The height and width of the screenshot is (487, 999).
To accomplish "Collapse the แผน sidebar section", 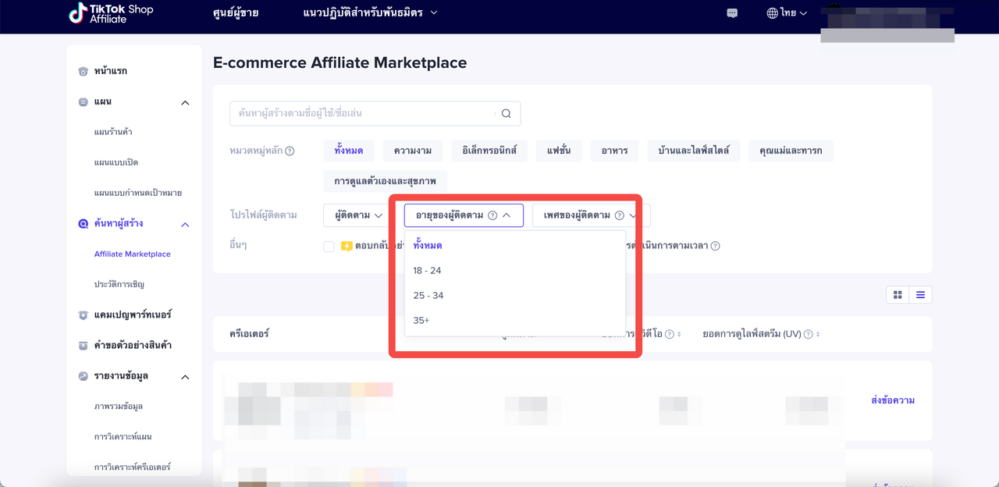I will [x=185, y=102].
